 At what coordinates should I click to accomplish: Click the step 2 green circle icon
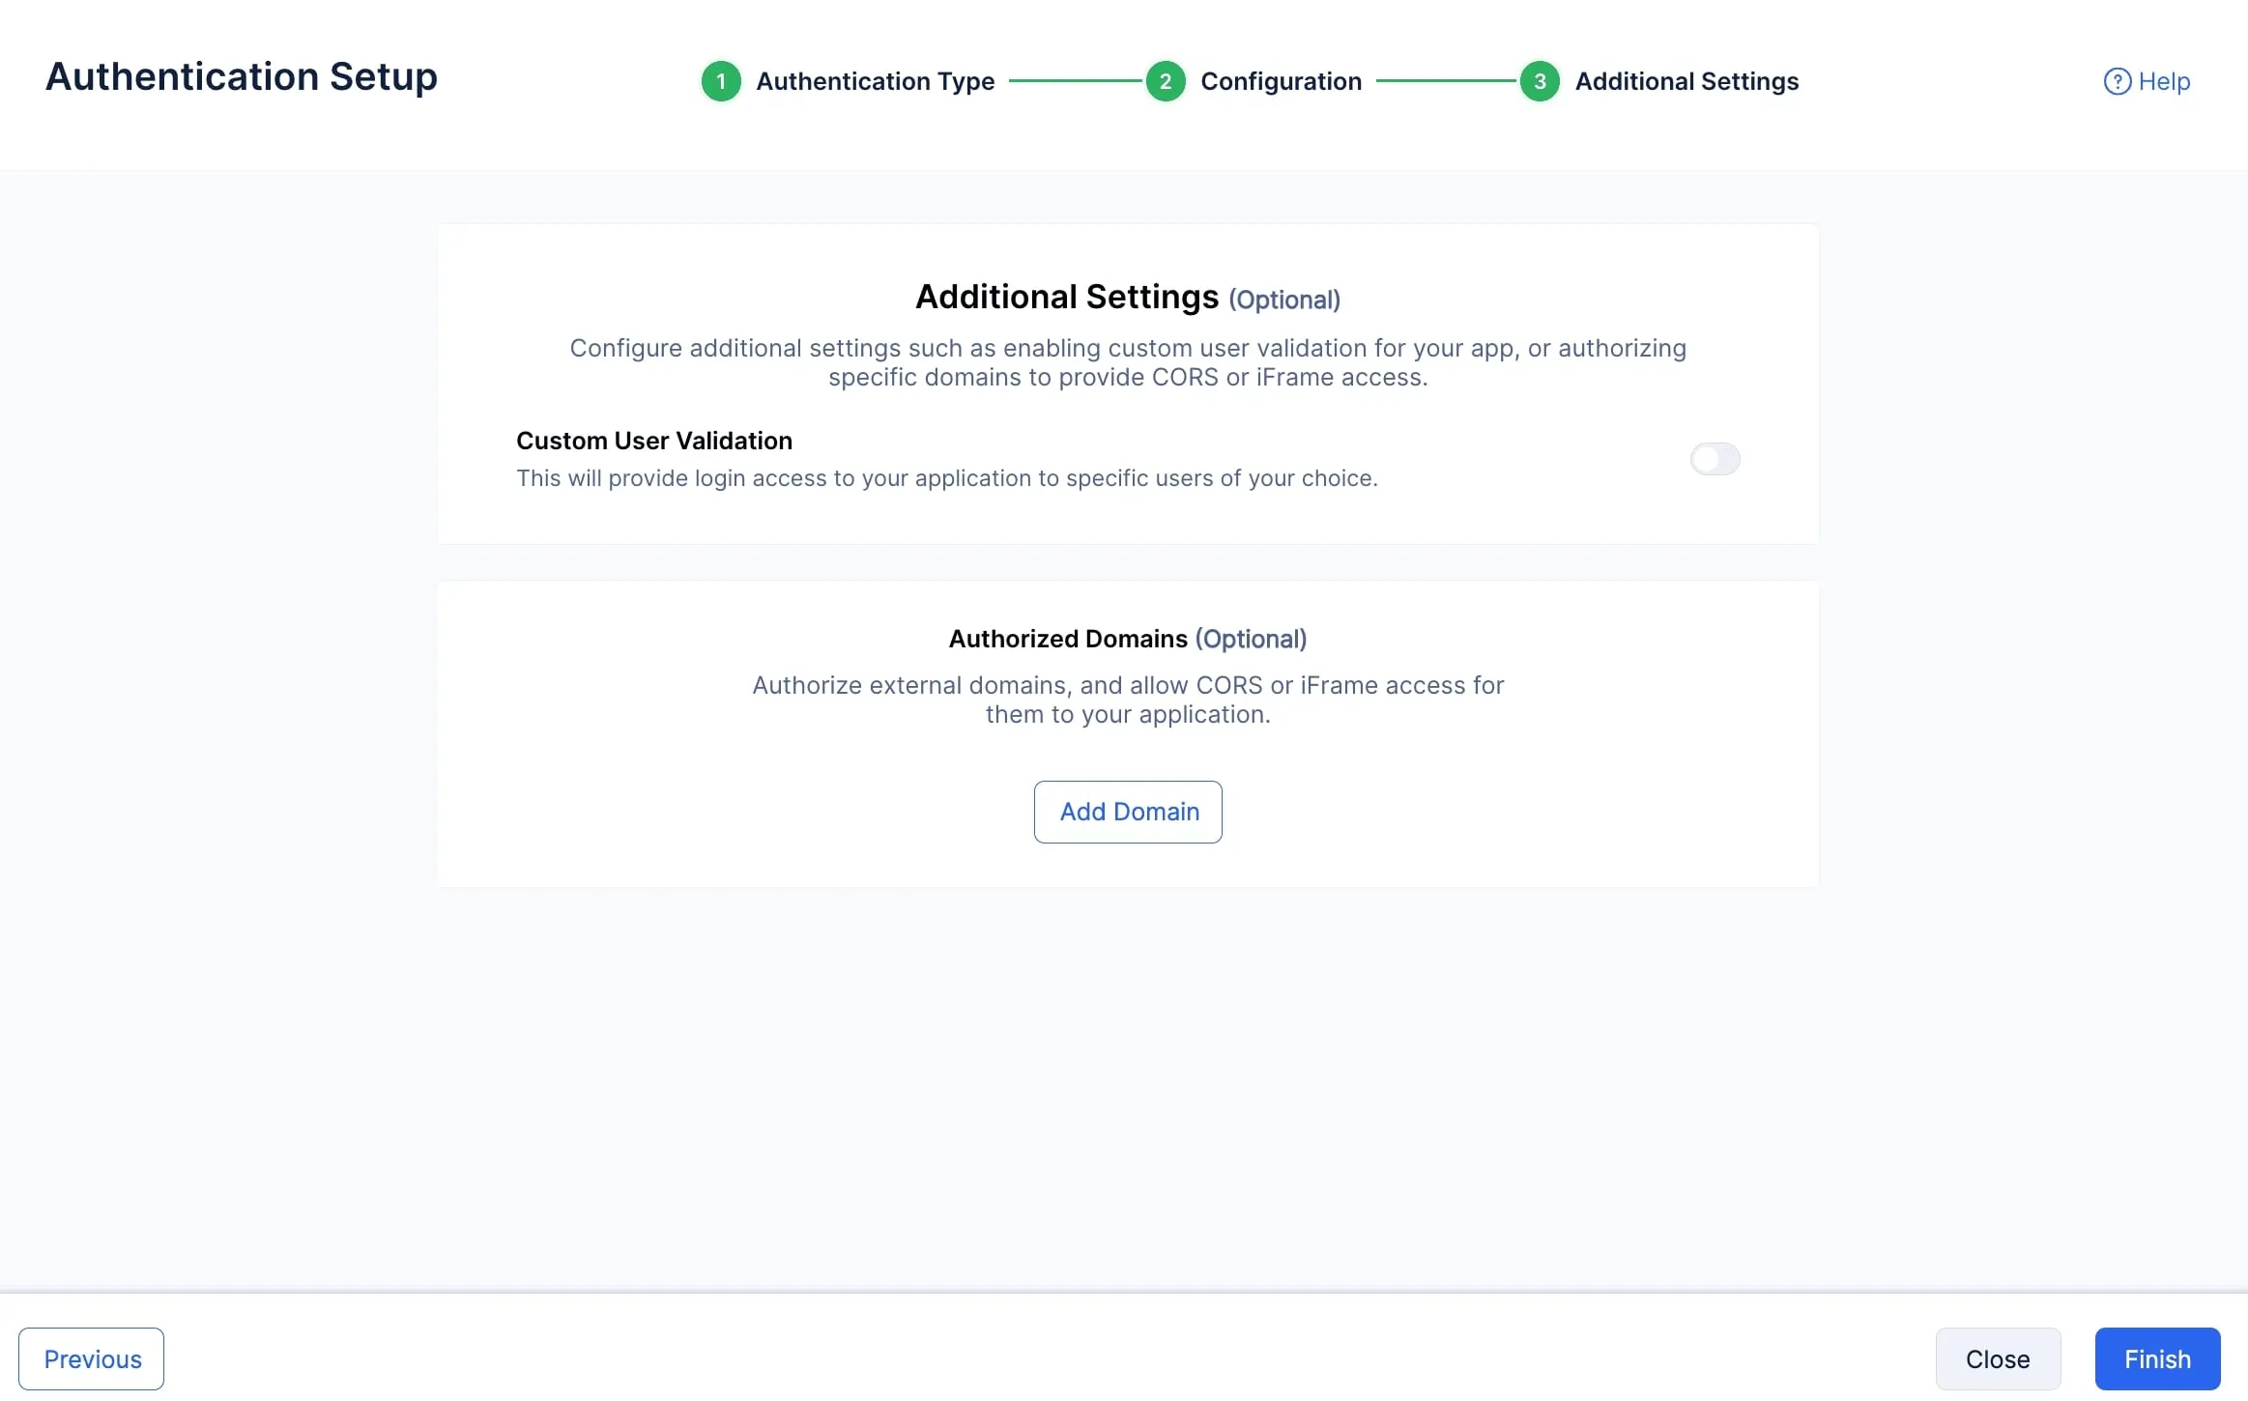tap(1166, 81)
